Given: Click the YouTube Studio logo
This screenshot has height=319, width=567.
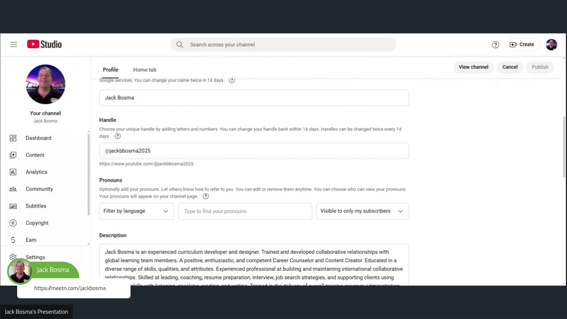Looking at the screenshot, I should [x=44, y=44].
